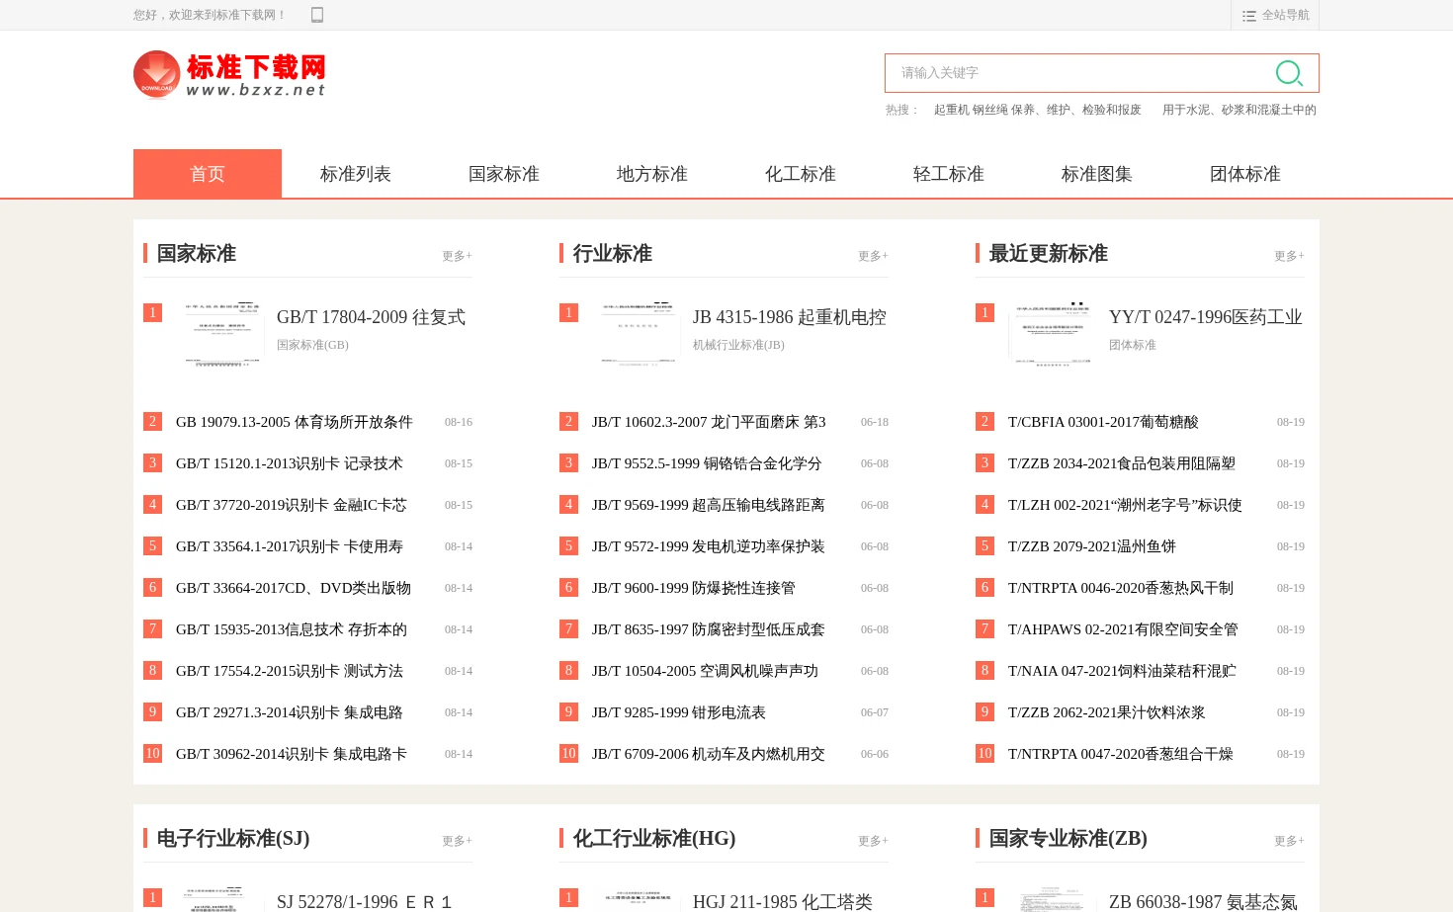Open T/NTRPTA 0047-2020香葱组合干燥

tap(1121, 754)
